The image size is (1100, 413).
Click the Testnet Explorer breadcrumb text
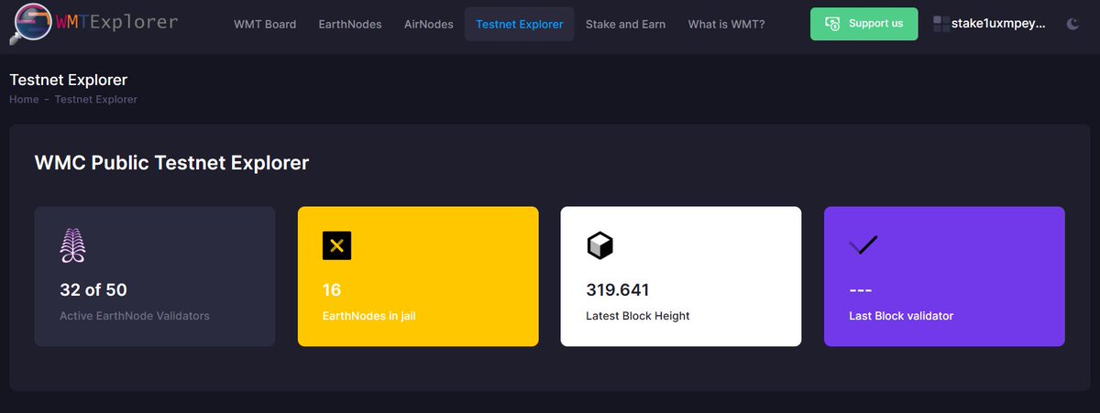(x=96, y=99)
